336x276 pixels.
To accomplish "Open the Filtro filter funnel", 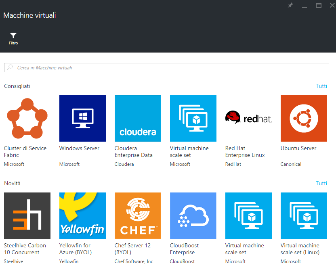I will (13, 38).
